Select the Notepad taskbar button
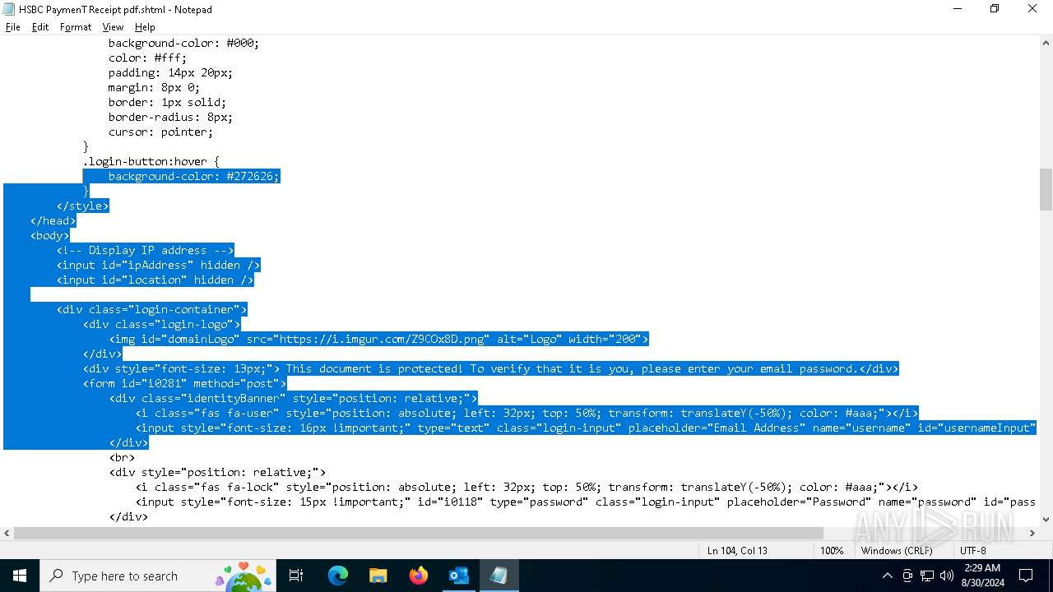Image resolution: width=1053 pixels, height=592 pixels. [x=499, y=576]
